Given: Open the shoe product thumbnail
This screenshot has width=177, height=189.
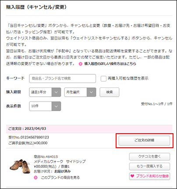Looking at the screenshot, I should click(x=20, y=166).
